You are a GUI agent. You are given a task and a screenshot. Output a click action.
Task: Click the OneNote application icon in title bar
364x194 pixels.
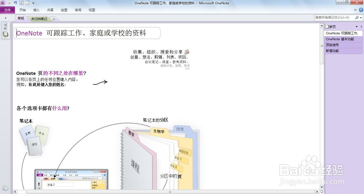(x=2, y=3)
